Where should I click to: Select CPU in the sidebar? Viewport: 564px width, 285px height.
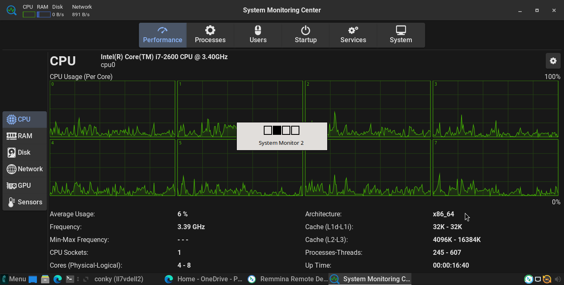click(24, 119)
